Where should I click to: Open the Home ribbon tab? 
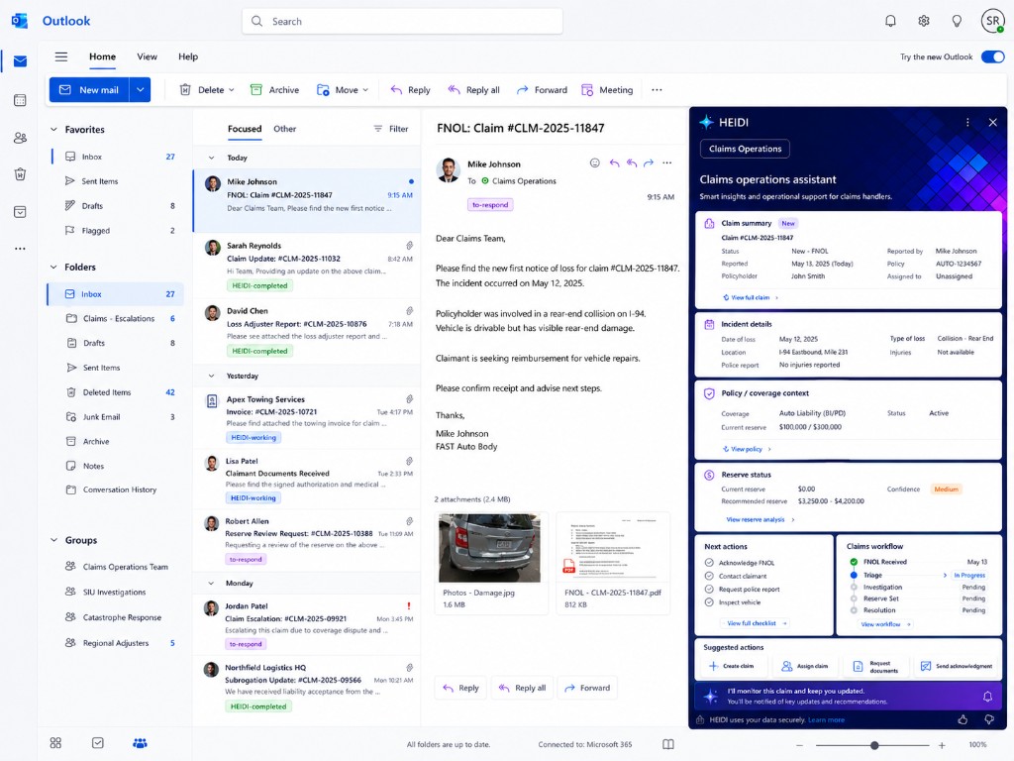(x=102, y=56)
